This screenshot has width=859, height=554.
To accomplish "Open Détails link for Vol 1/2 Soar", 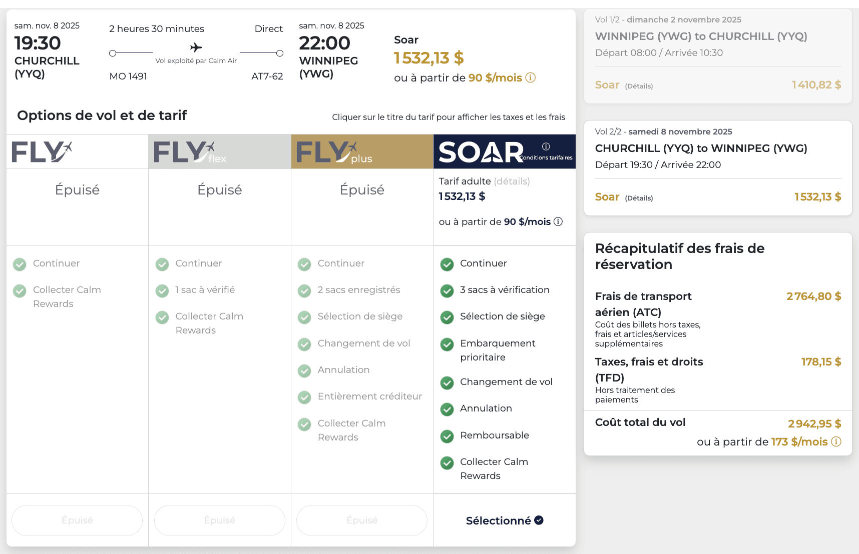I will 639,86.
